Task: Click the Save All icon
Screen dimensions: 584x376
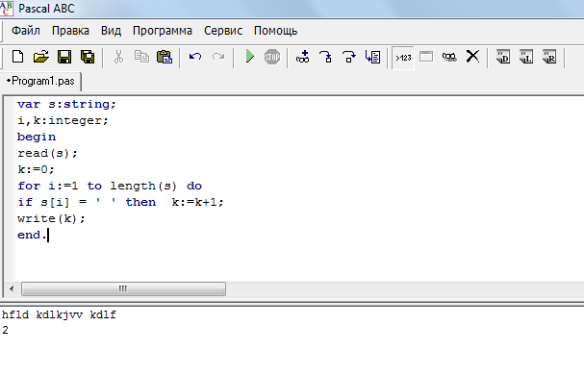Action: [x=88, y=57]
